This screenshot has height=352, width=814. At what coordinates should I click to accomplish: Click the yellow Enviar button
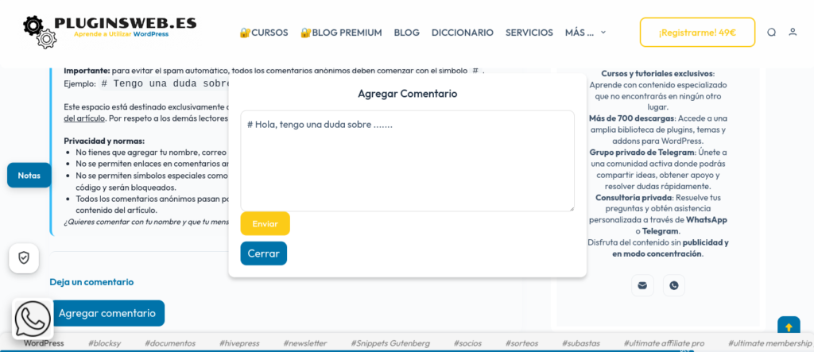pyautogui.click(x=265, y=224)
